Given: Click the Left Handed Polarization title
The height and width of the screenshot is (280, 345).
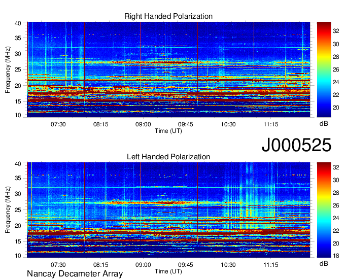Looking at the screenshot, I should pos(168,157).
